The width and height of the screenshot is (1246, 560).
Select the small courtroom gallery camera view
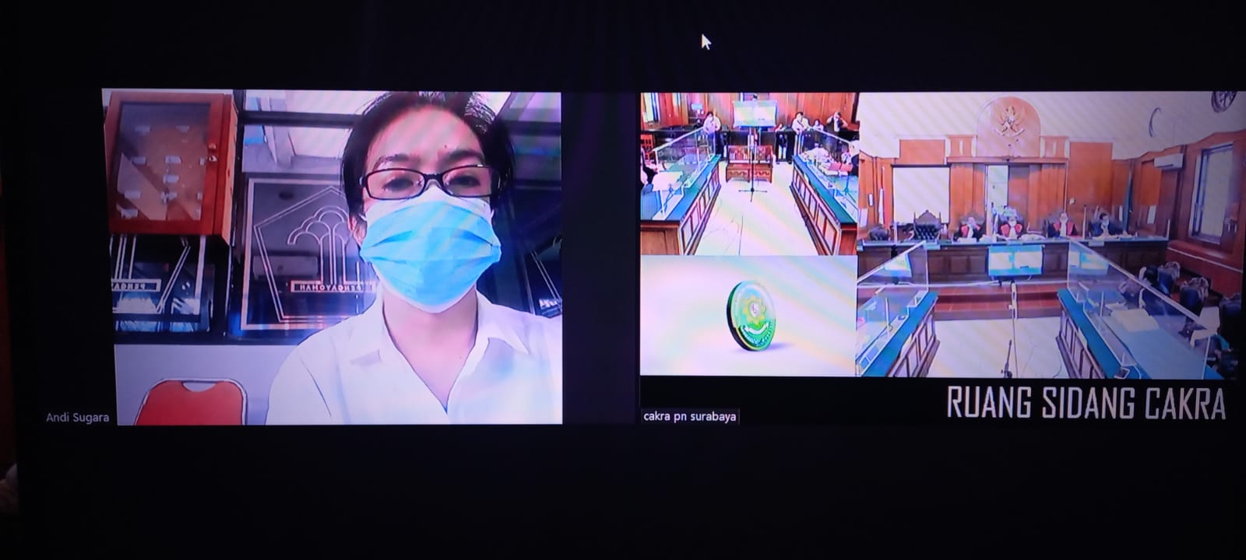coord(748,173)
